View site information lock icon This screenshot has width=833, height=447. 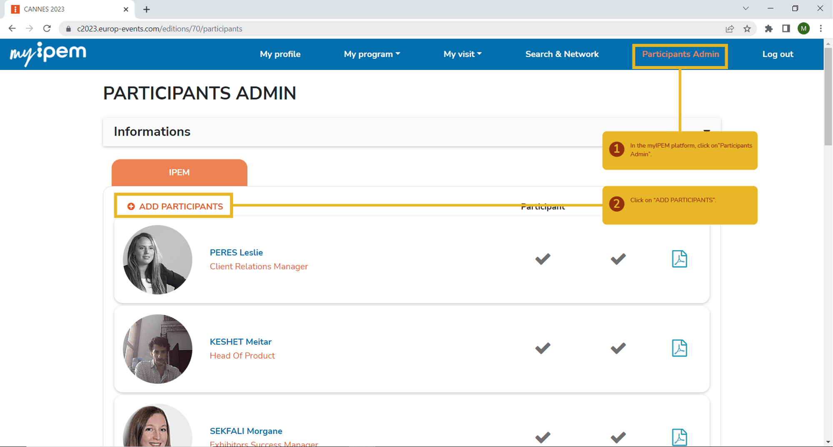pos(69,29)
